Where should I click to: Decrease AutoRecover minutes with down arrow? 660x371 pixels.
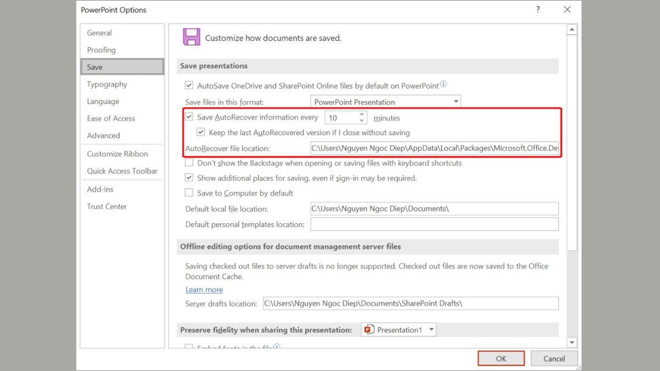click(362, 120)
